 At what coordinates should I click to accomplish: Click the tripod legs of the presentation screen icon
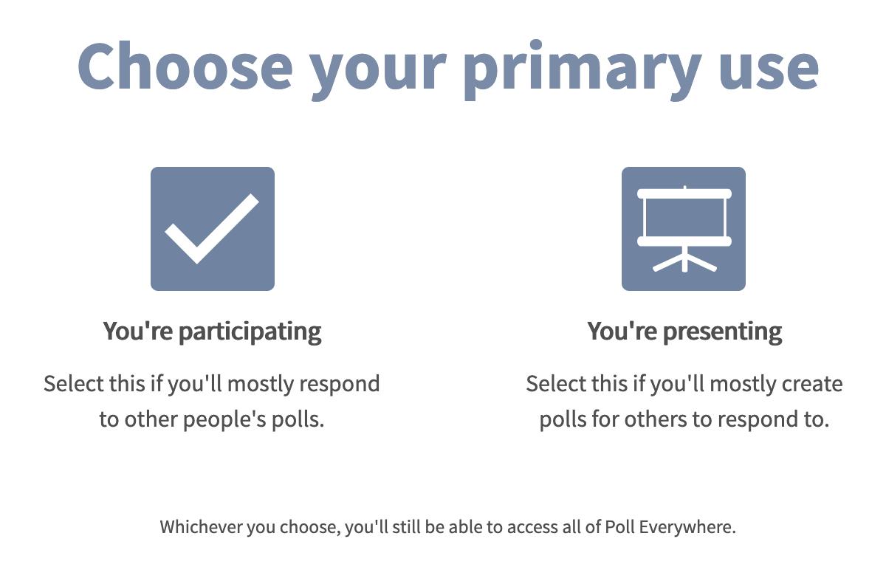coord(684,261)
